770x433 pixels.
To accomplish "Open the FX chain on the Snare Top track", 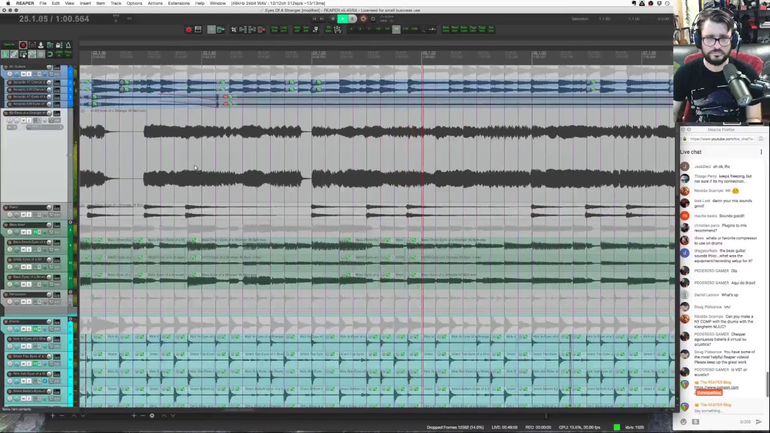I will [x=35, y=363].
